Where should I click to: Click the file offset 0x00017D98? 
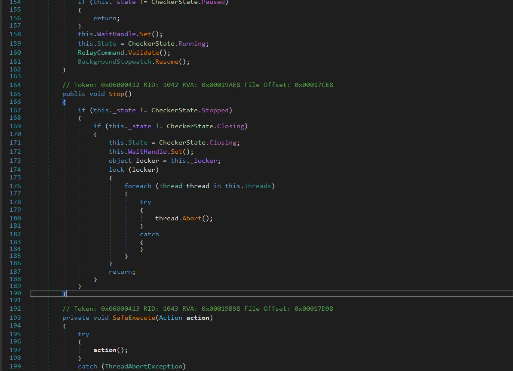[314, 309]
